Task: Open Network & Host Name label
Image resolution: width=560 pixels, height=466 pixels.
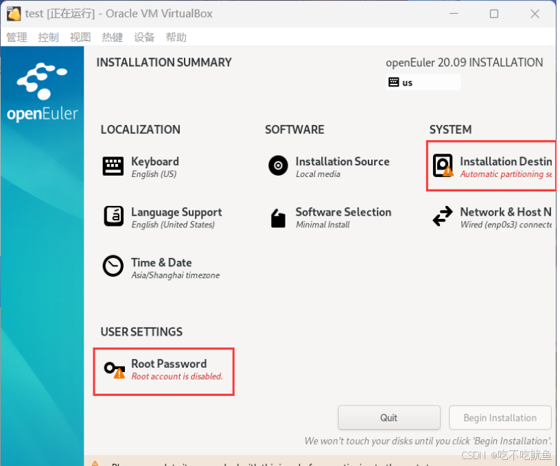Action: [506, 212]
